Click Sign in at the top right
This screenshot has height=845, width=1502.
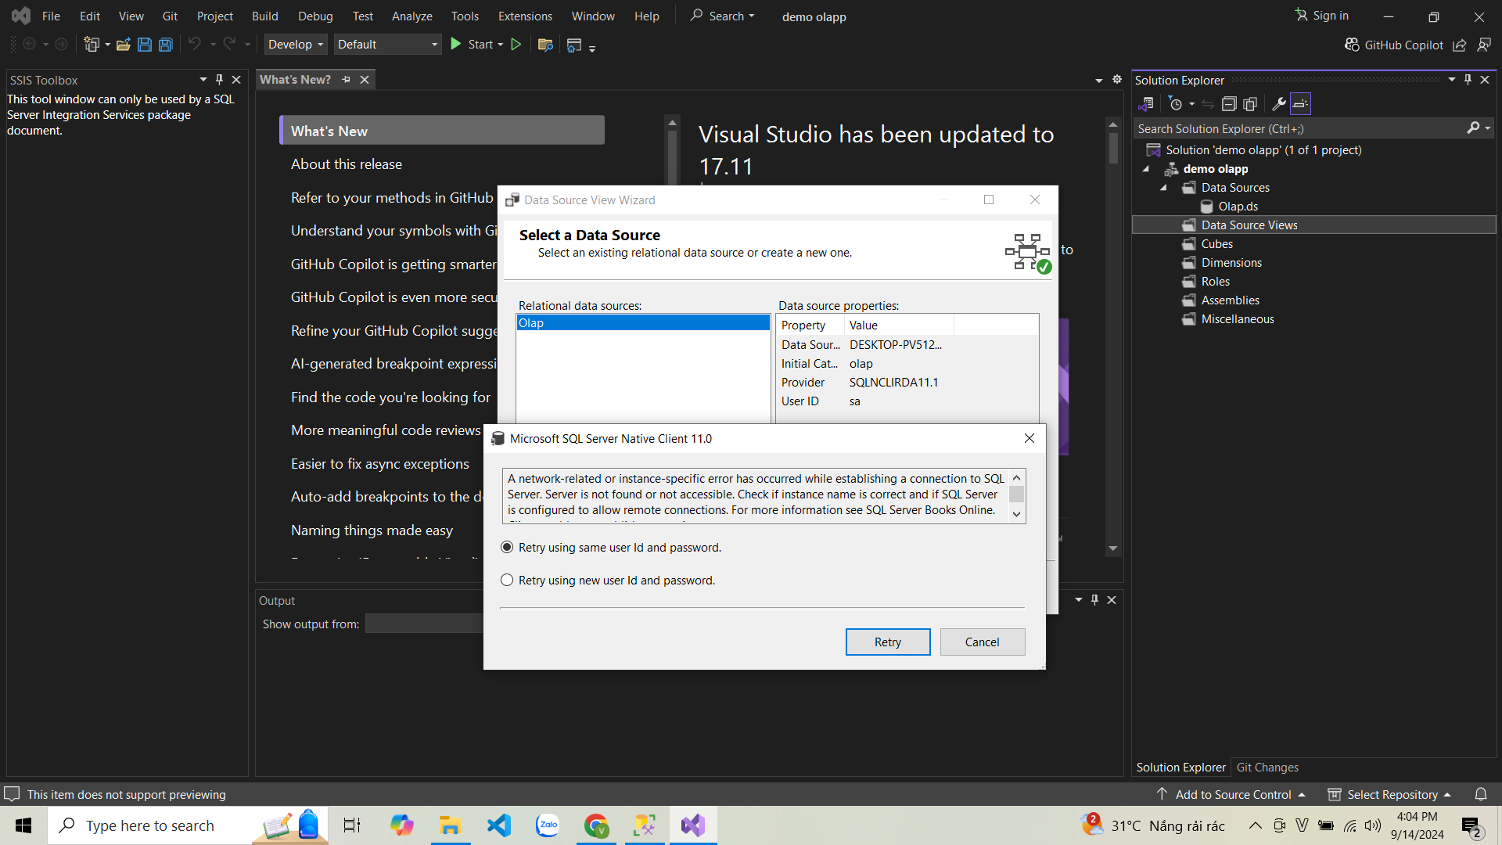point(1322,16)
